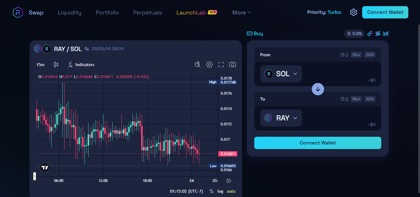Click the wallet balance in To row

tap(344, 99)
